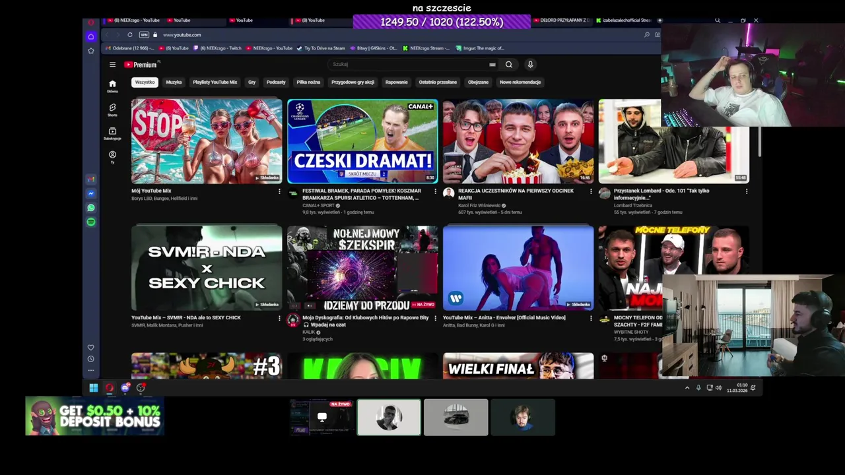
Task: Open Spotify from Opera sidebar
Action: (91, 222)
